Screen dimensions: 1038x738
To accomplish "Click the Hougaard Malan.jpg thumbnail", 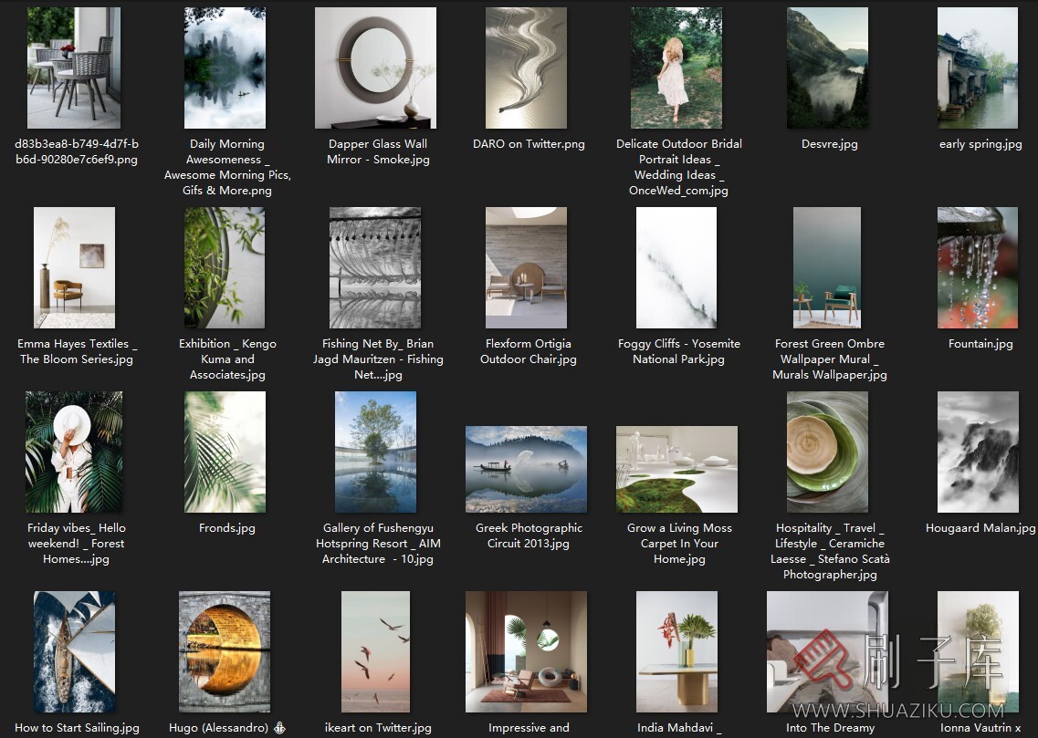I will pos(978,452).
